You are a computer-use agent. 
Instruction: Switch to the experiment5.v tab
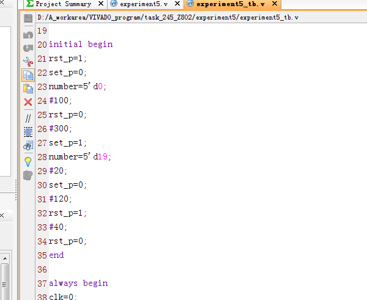coord(144,4)
